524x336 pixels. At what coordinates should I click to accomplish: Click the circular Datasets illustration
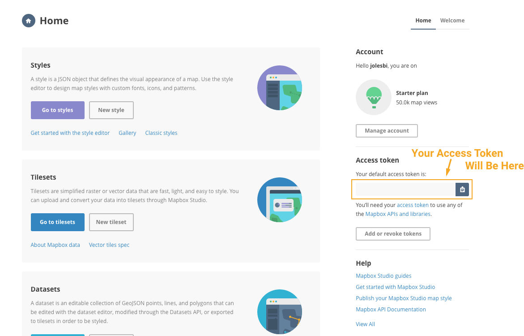[279, 312]
